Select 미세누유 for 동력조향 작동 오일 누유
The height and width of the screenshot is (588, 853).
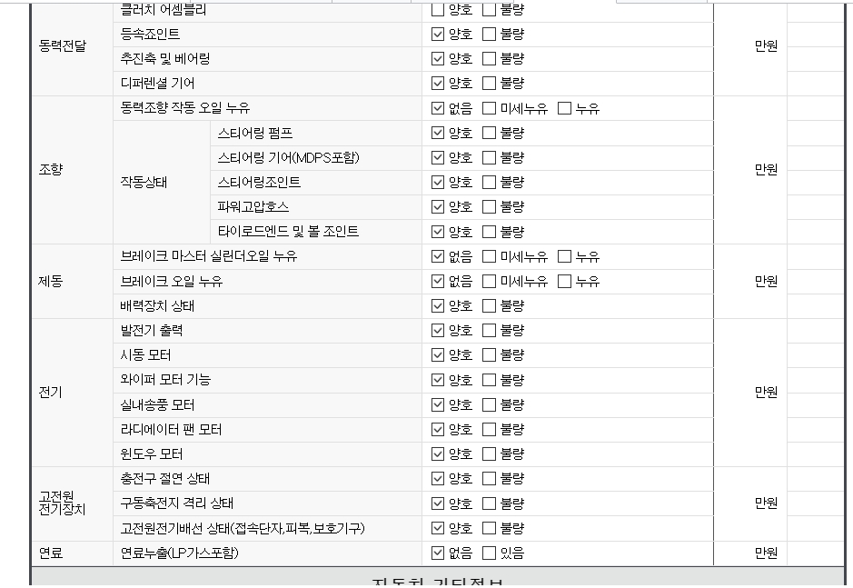(489, 108)
